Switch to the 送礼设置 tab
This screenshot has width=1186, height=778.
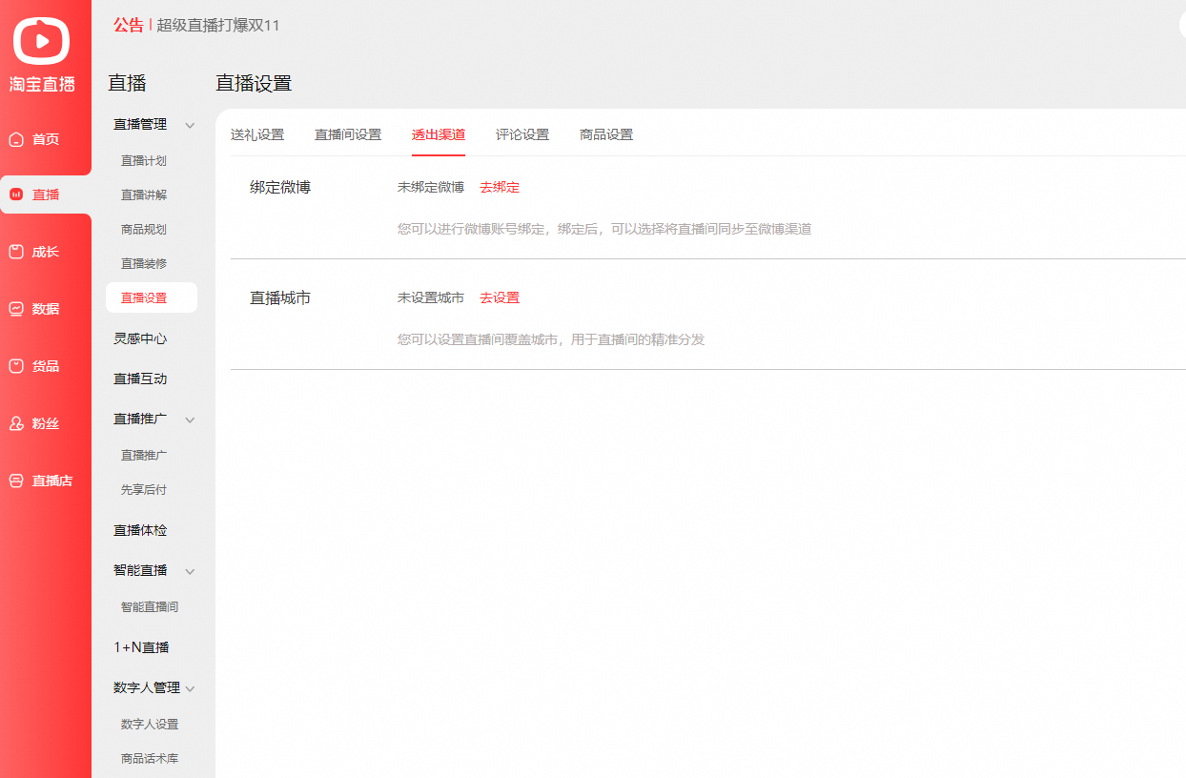tap(257, 134)
